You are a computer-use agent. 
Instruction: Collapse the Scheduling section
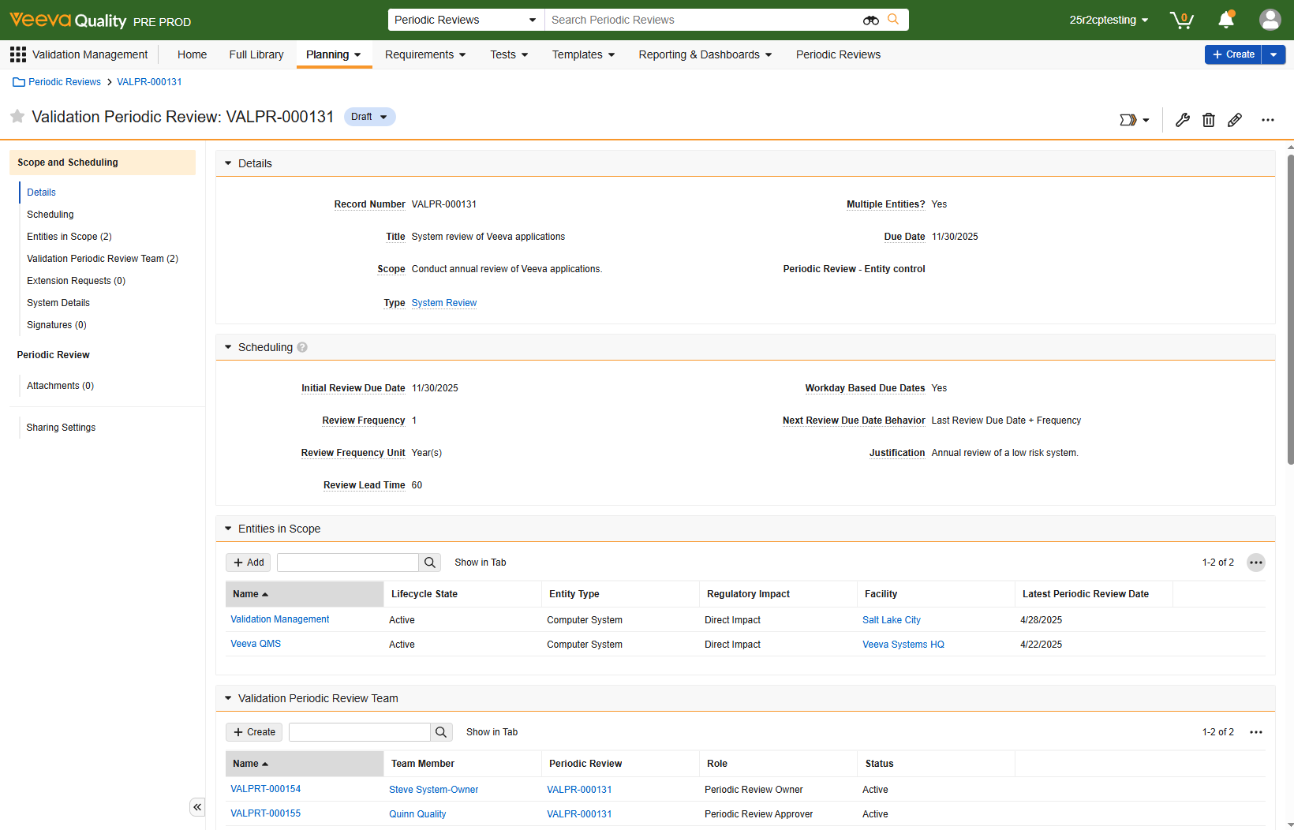[228, 347]
